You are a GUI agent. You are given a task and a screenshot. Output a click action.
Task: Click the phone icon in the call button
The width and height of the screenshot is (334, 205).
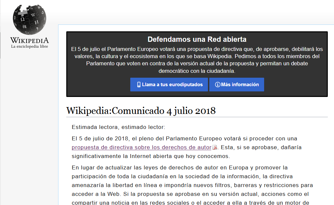(x=139, y=85)
